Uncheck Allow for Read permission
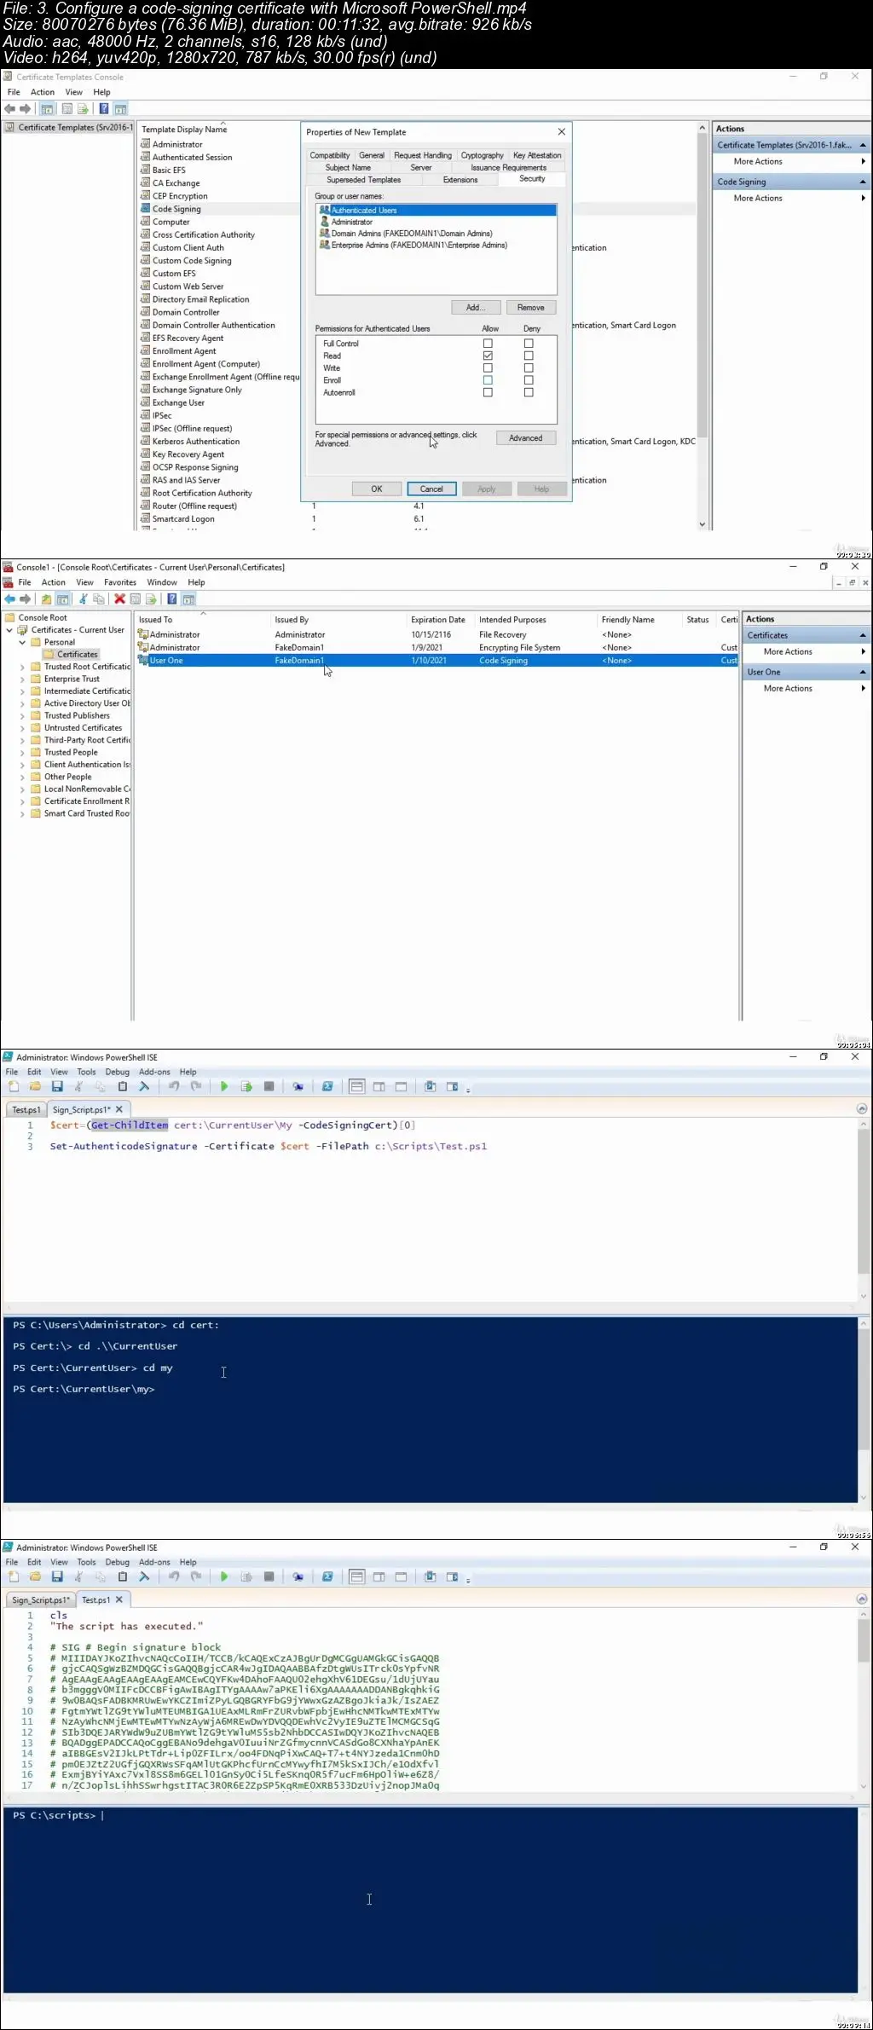Image resolution: width=873 pixels, height=2030 pixels. pyautogui.click(x=488, y=356)
